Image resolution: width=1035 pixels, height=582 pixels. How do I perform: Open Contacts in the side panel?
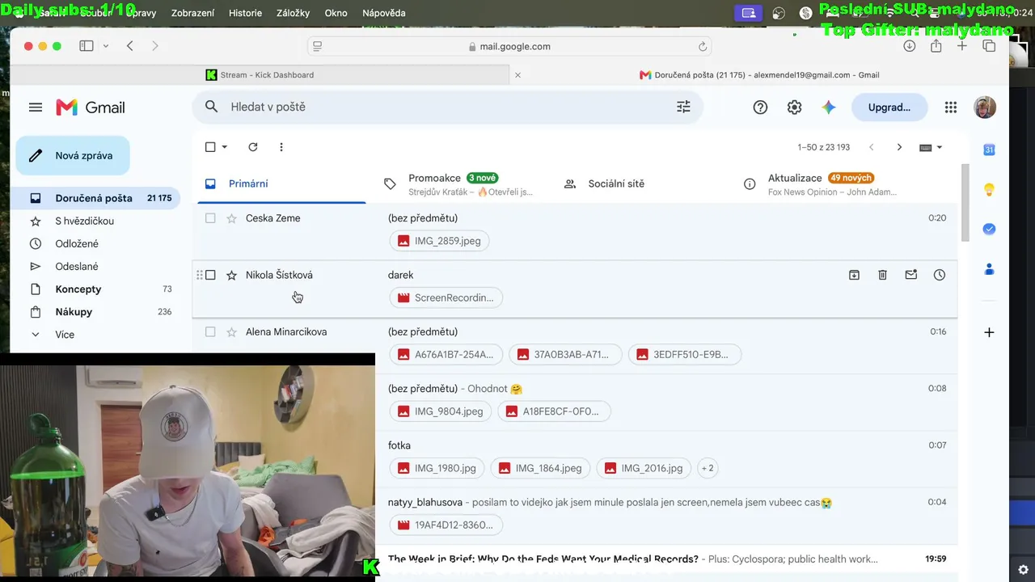point(989,269)
